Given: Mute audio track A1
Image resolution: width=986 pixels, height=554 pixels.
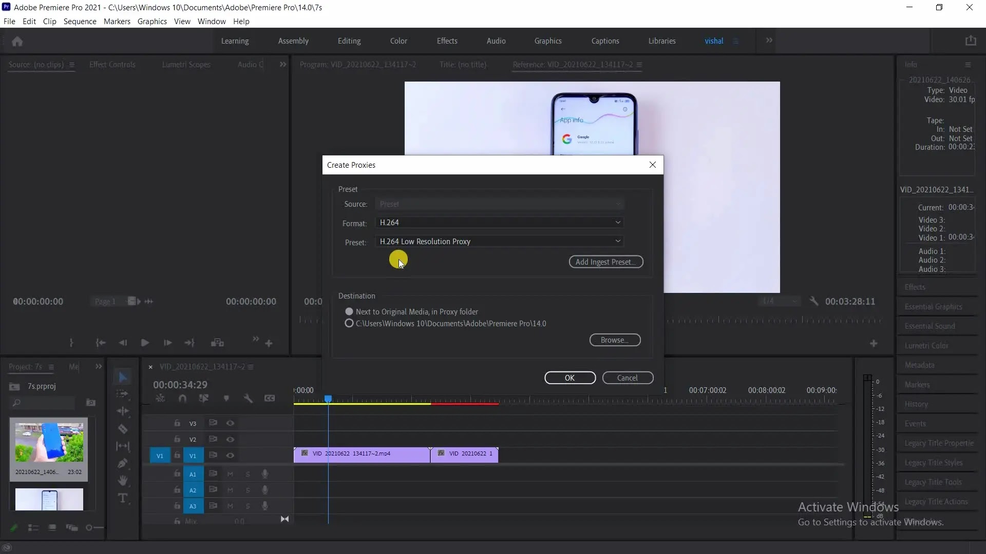Looking at the screenshot, I should tap(230, 474).
